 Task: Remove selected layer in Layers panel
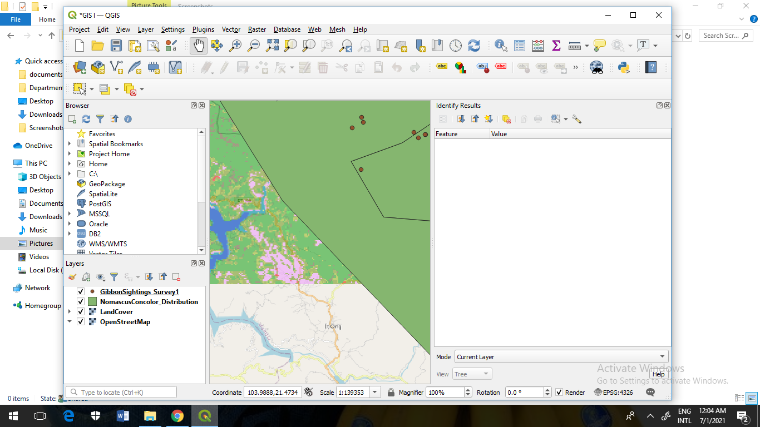click(x=176, y=277)
